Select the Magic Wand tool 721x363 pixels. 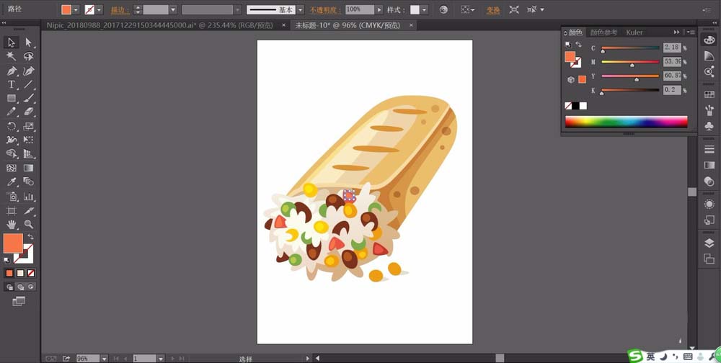(x=12, y=56)
